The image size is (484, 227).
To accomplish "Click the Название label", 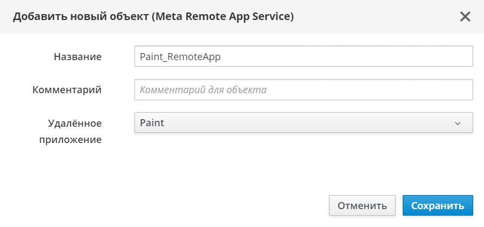I will coord(78,56).
